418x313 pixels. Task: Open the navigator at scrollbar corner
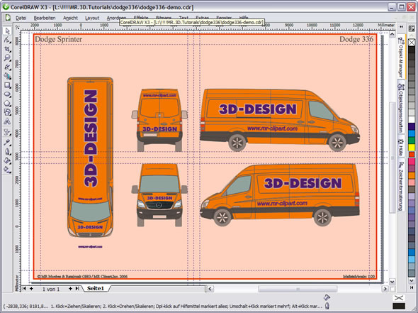pos(392,289)
